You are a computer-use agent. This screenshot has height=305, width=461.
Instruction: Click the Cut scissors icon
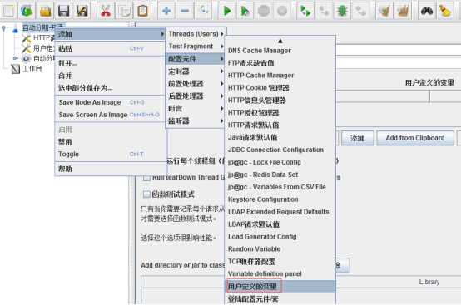pyautogui.click(x=106, y=11)
